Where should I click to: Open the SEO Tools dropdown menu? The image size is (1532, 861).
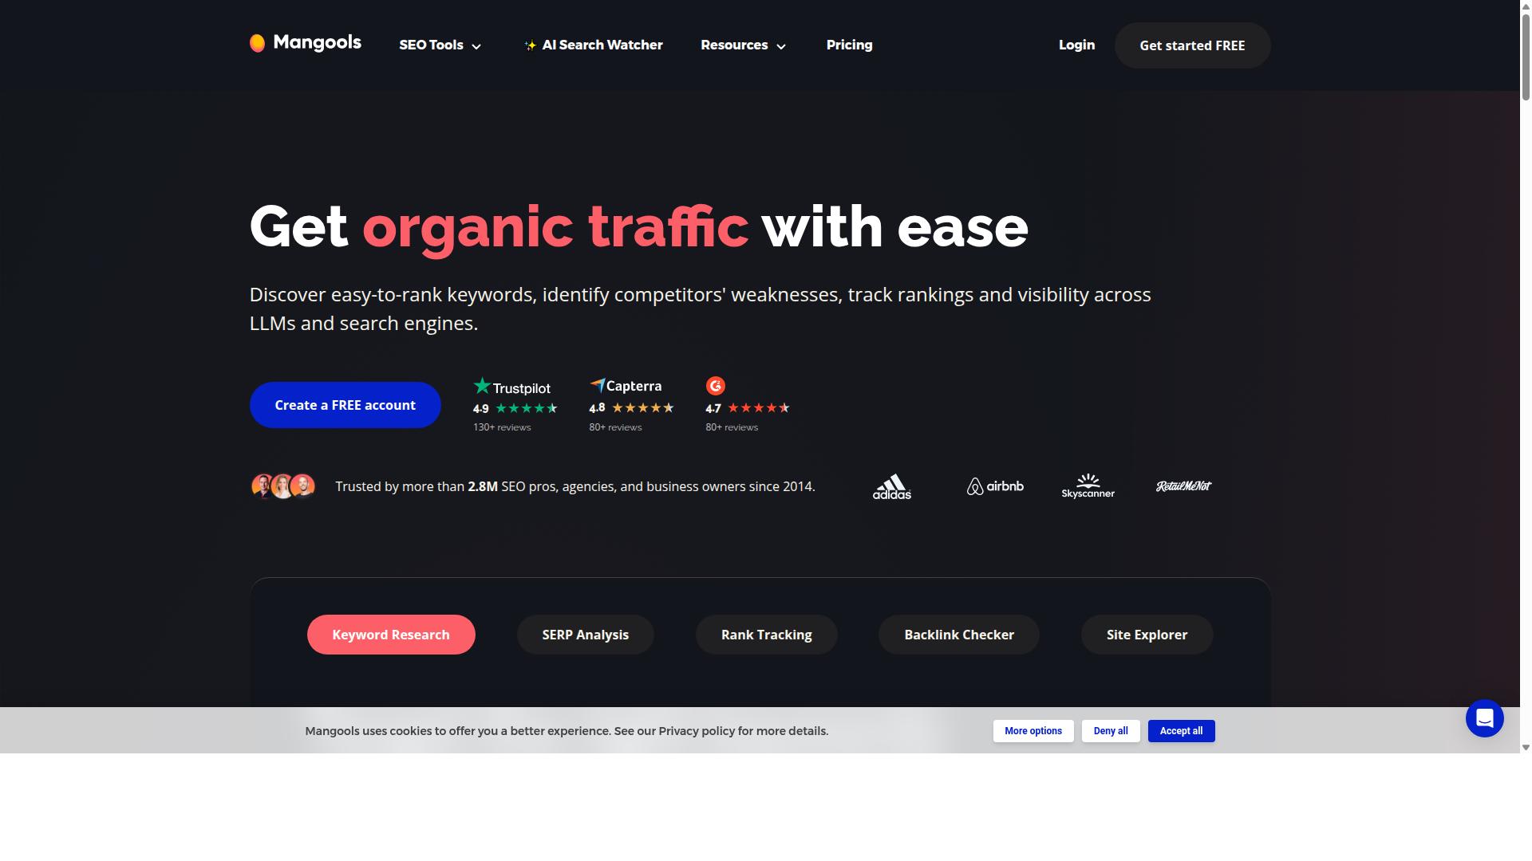point(440,45)
